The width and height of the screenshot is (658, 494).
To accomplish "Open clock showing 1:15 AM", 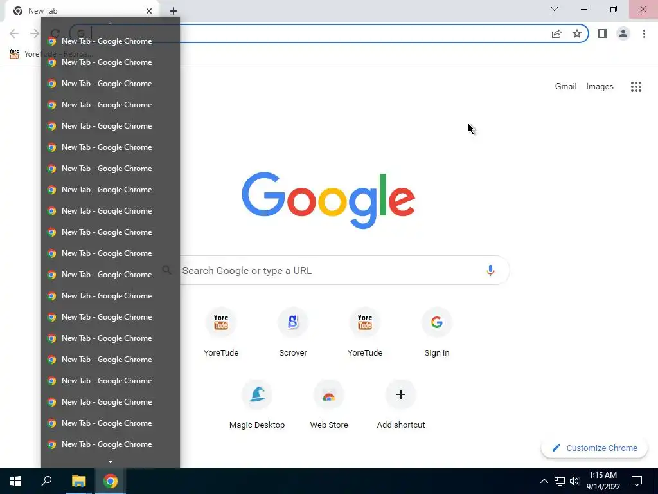I will click(x=603, y=481).
